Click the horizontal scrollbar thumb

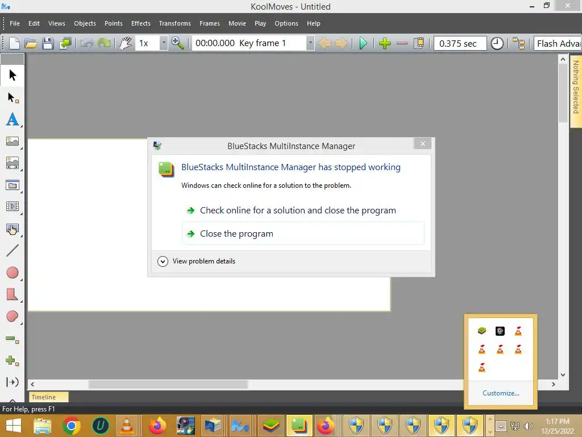pos(168,384)
